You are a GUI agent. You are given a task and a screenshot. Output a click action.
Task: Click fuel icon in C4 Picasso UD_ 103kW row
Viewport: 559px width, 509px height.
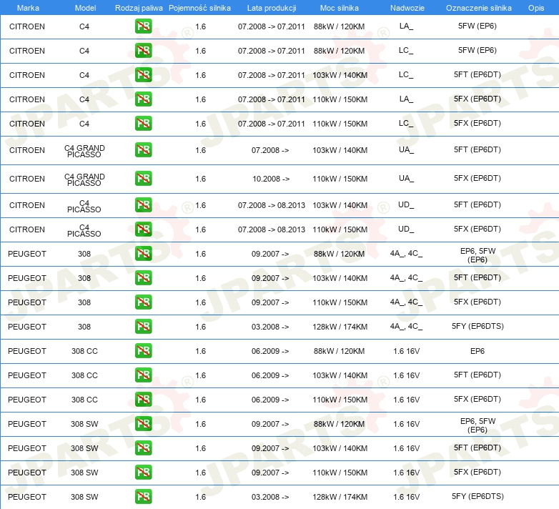click(x=143, y=205)
